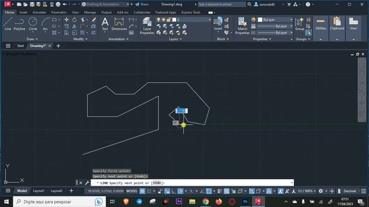Click the Erase tool icon
369x207 pixels.
click(x=93, y=20)
